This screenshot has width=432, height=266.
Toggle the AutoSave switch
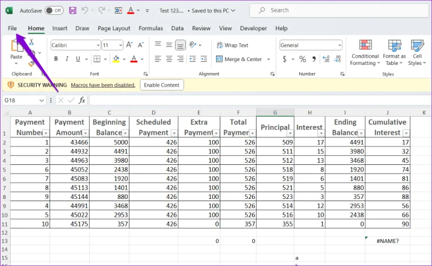(54, 10)
